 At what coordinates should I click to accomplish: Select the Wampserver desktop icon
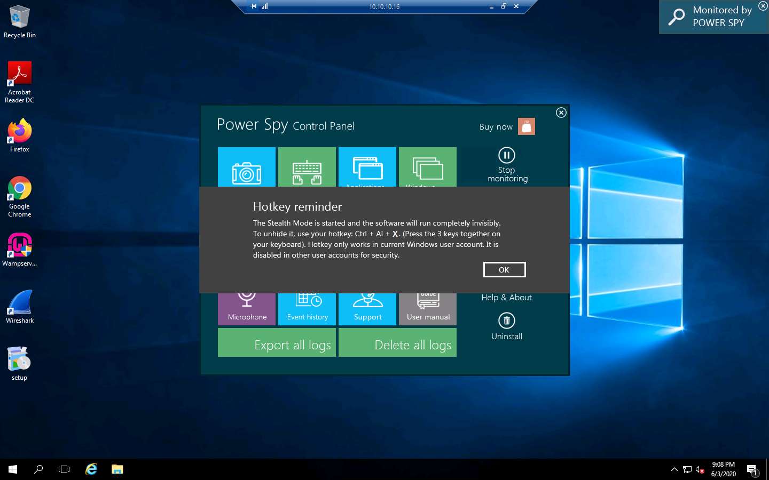20,250
